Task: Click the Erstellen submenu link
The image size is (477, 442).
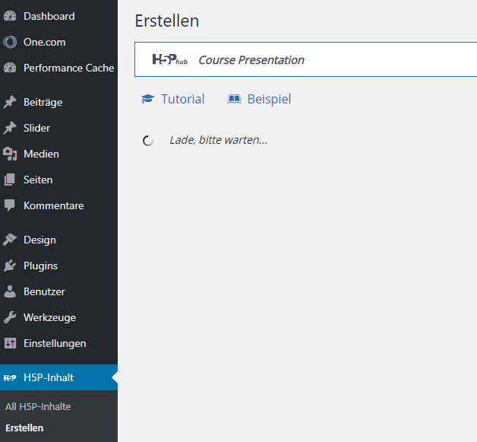Action: 24,428
